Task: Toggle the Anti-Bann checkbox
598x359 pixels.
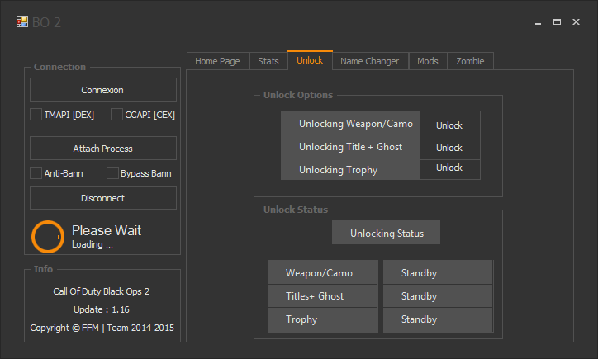Action: [x=36, y=173]
